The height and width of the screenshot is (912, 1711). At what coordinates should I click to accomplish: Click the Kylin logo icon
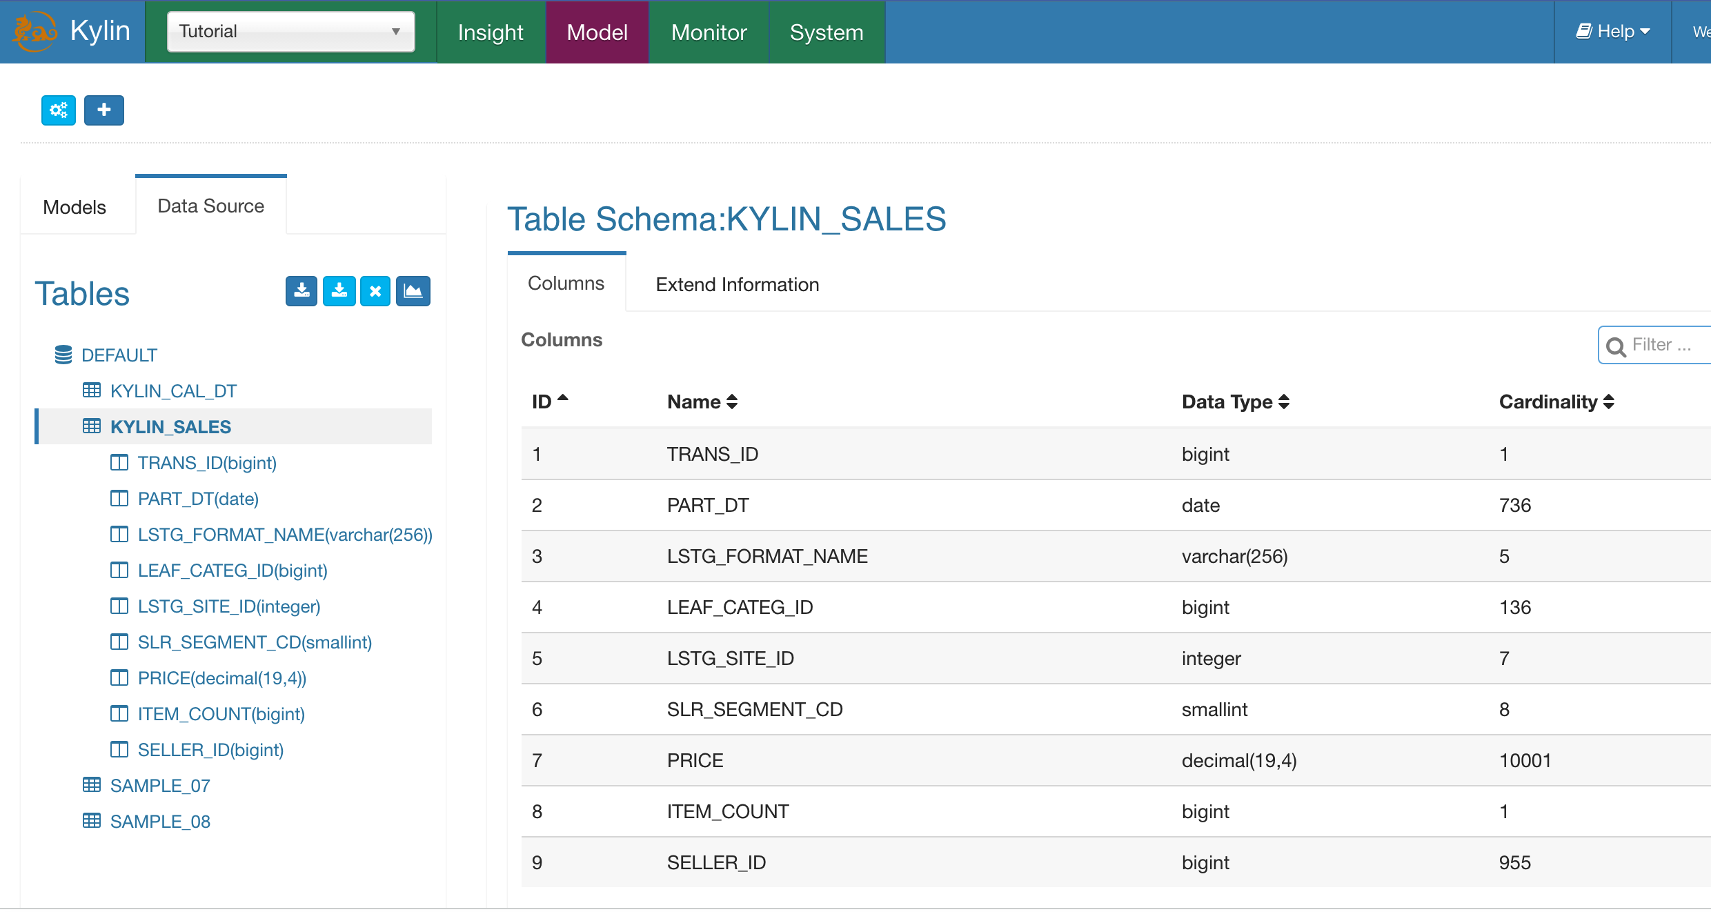point(34,32)
